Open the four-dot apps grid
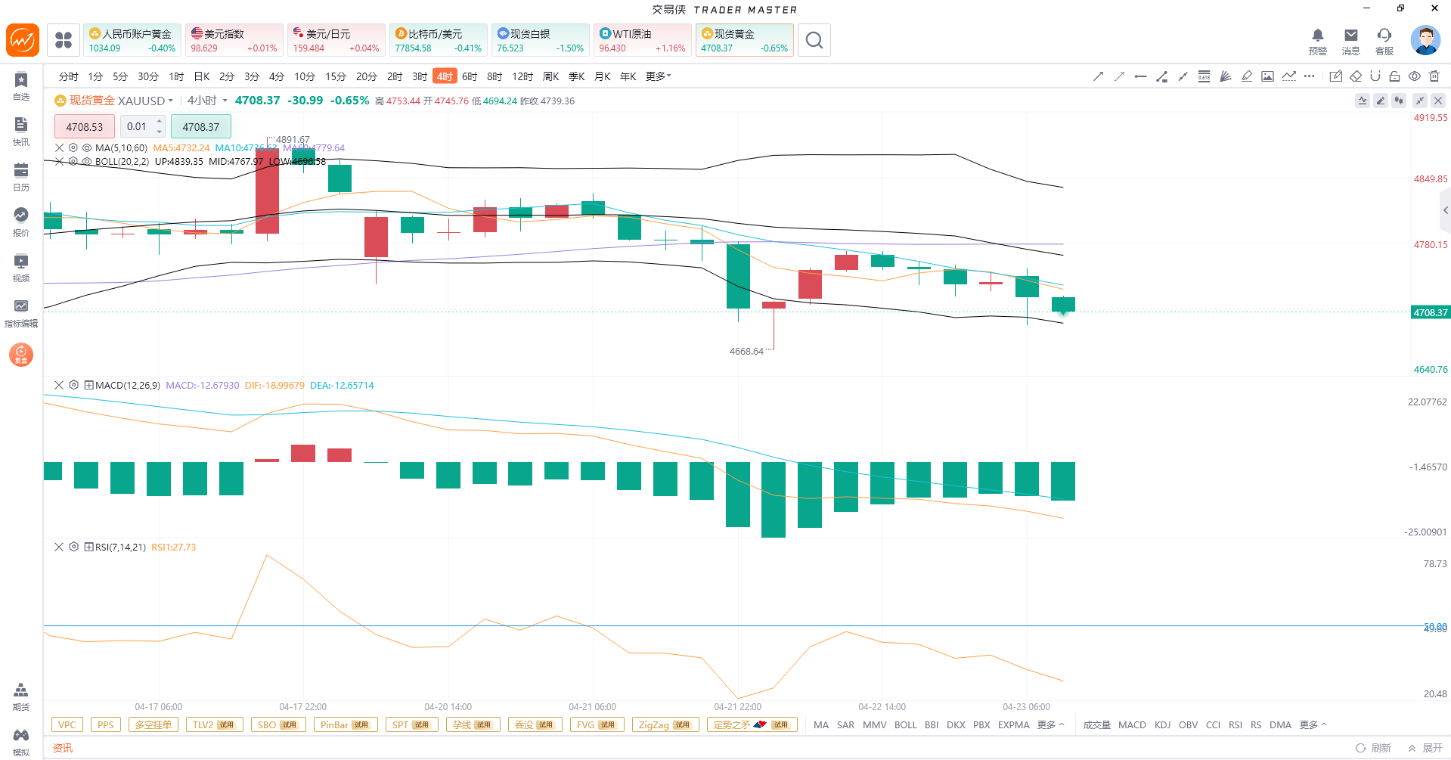 64,40
